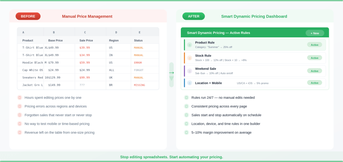Click the Base Price column heading
The height and width of the screenshot is (162, 343).
[56, 40]
